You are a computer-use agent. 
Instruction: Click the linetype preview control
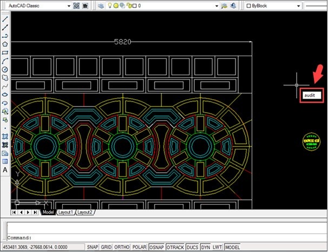tap(317, 6)
